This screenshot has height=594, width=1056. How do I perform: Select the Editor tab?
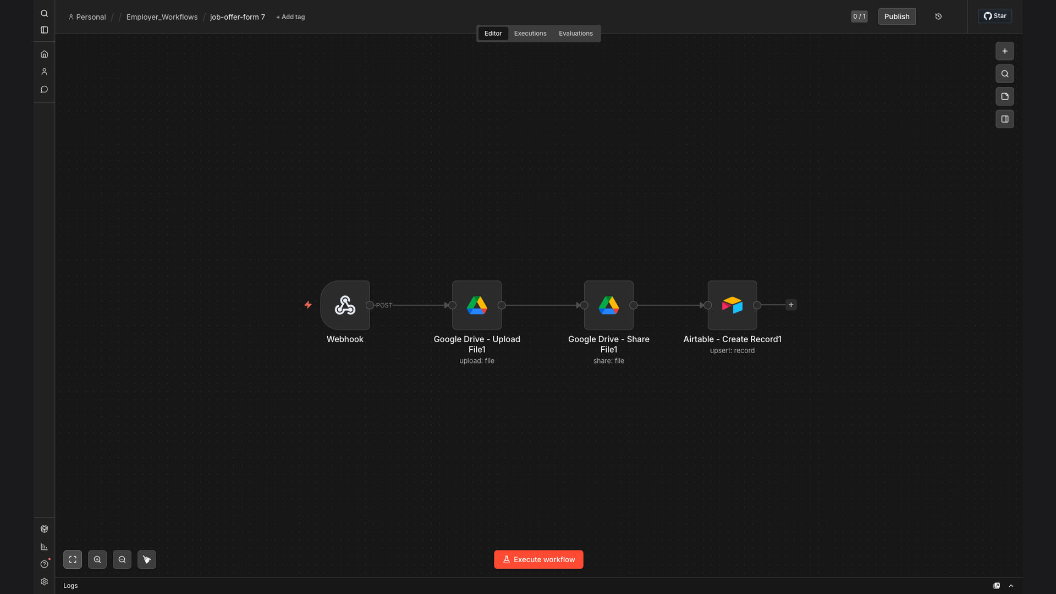pos(493,34)
